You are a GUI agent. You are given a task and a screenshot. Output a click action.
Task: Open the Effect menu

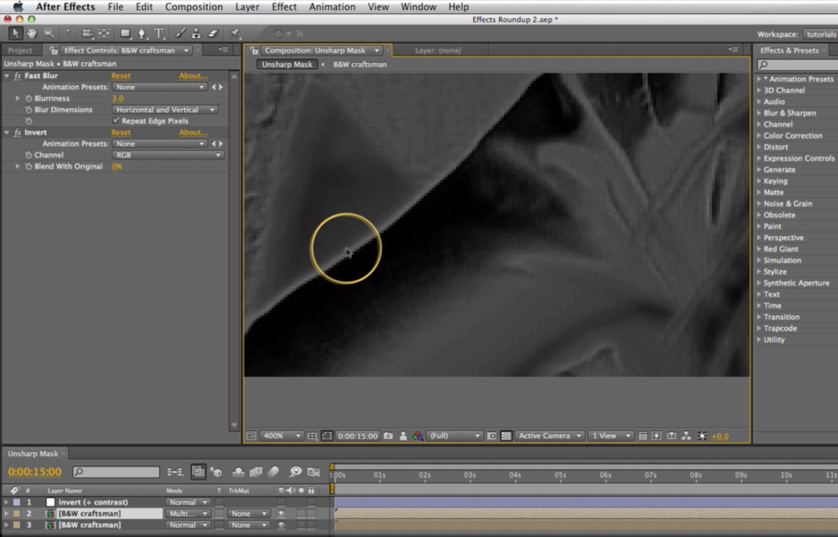tap(284, 7)
